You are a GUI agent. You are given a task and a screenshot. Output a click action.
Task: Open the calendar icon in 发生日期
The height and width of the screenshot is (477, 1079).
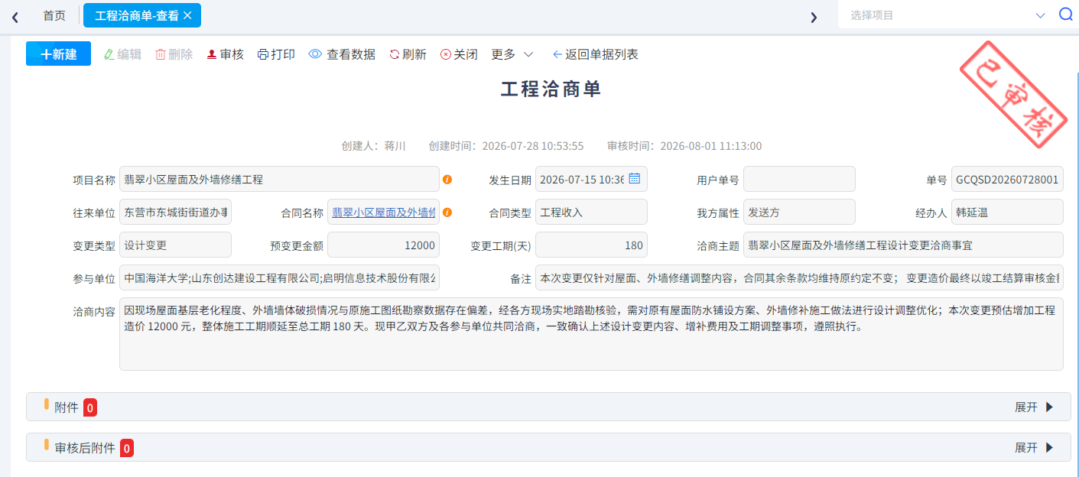pyautogui.click(x=635, y=179)
